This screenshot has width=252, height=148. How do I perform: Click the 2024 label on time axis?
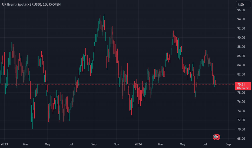pos(138,144)
